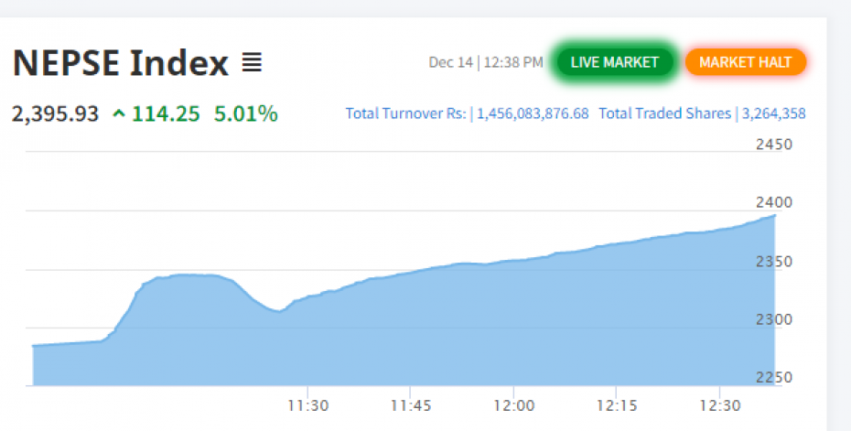Click the 12:15 time axis label

(617, 405)
